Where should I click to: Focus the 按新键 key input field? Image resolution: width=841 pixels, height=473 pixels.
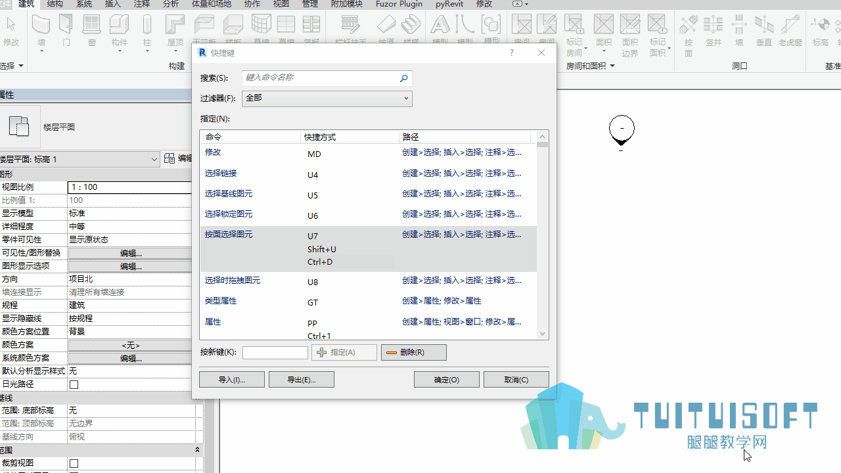point(275,352)
